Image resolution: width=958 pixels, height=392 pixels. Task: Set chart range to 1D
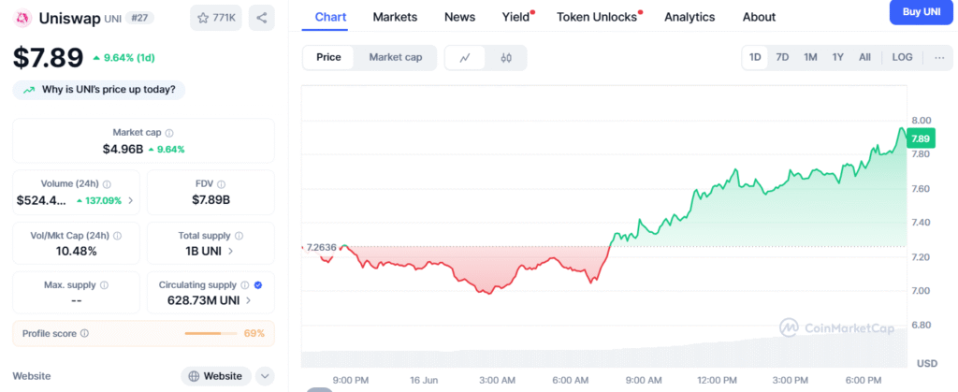pyautogui.click(x=755, y=57)
